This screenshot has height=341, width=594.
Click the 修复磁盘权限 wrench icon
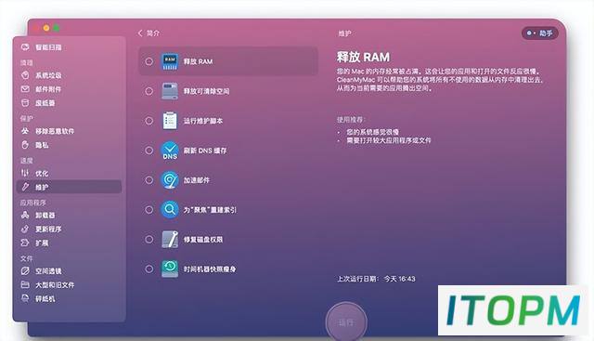pyautogui.click(x=170, y=240)
